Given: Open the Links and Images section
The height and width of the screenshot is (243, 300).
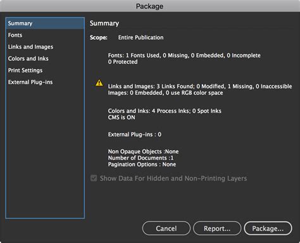Looking at the screenshot, I should (x=45, y=47).
